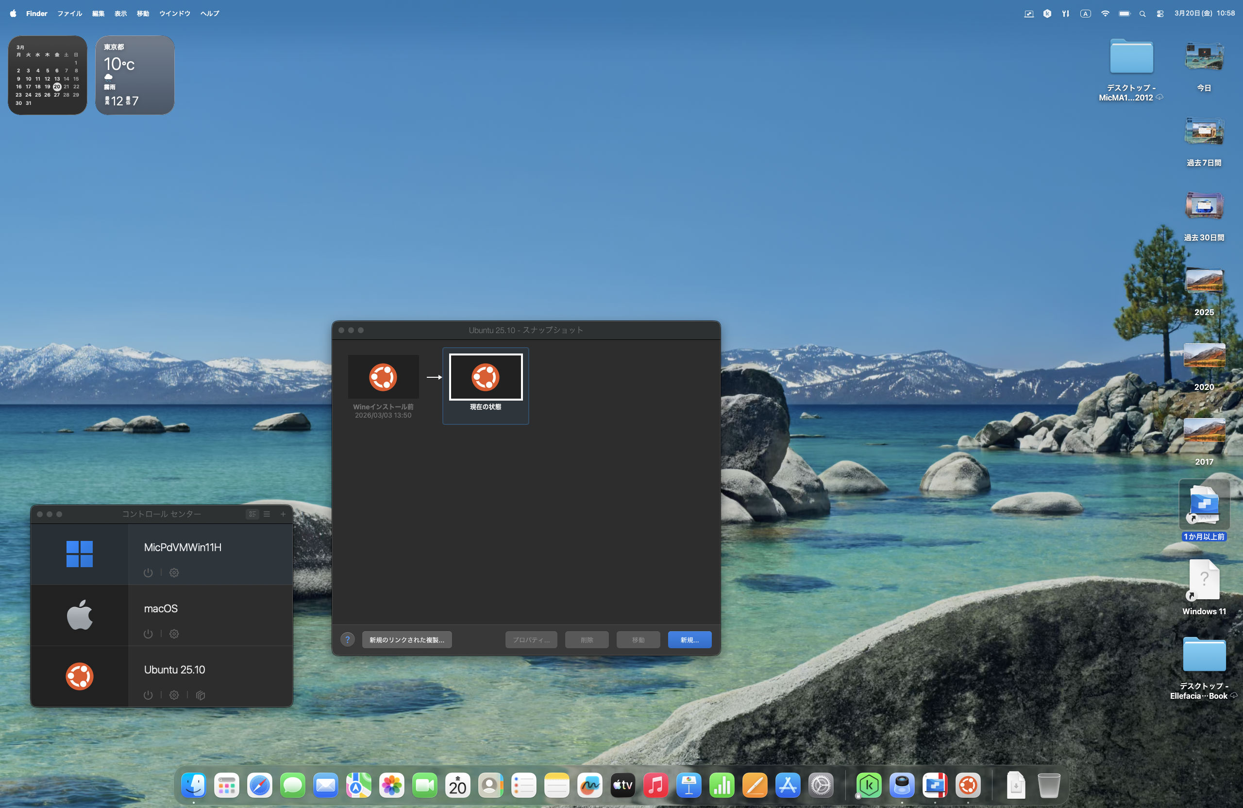Click the help question mark in snapshot window
Viewport: 1243px width, 808px height.
point(347,640)
